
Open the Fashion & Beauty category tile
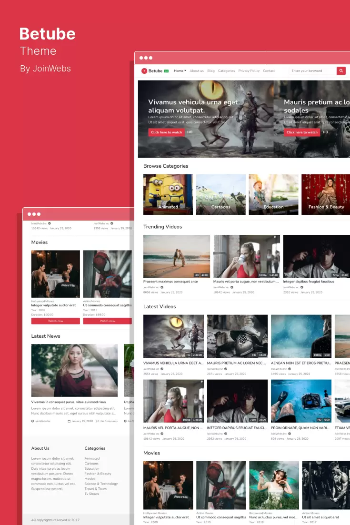pos(326,194)
